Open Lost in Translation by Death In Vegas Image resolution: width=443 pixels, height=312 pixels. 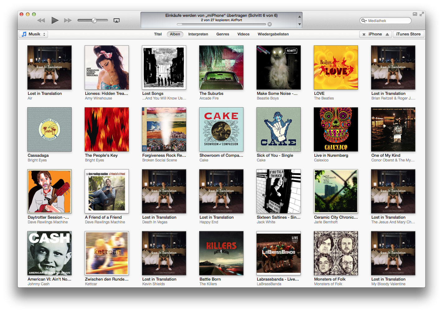pos(164,191)
